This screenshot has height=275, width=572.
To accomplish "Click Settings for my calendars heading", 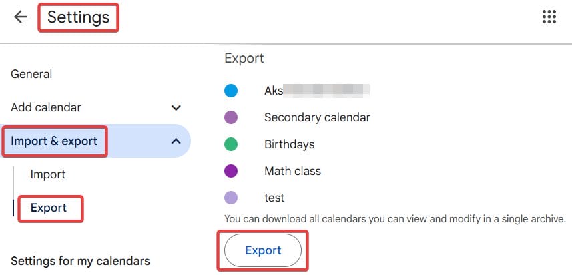I will click(x=80, y=261).
